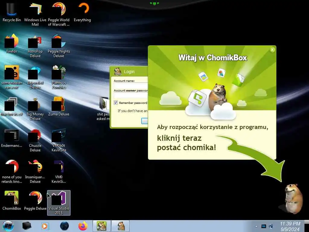This screenshot has width=309, height=232.
Task: Select Bejeweled Deluxe desktop icon
Action: (x=35, y=77)
